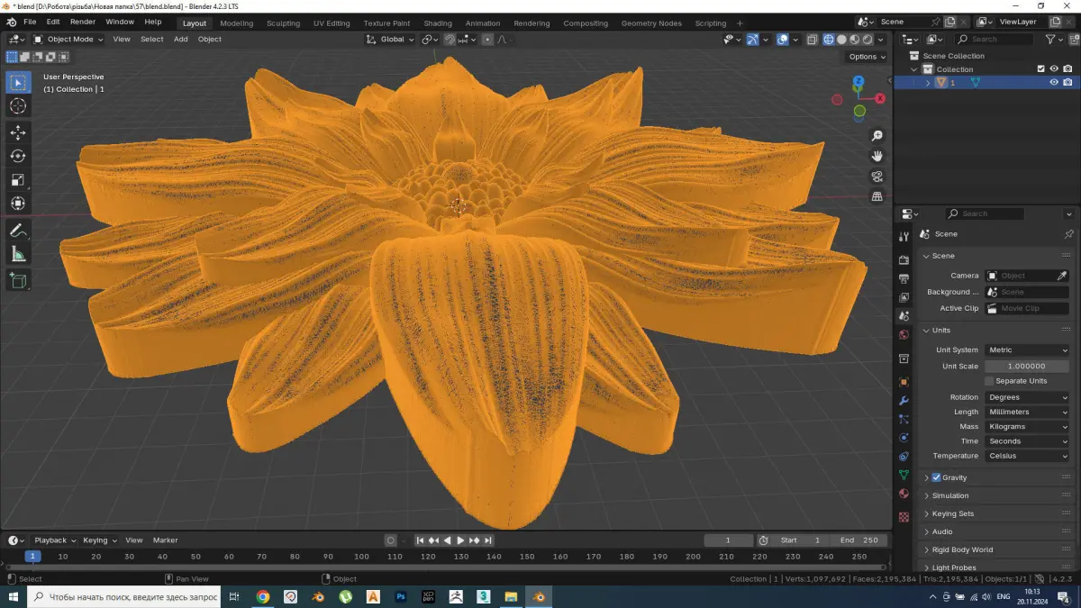Screen dimensions: 1081x608
Task: Toggle Collection exclude-from-view-layer checkbox
Action: coord(1041,68)
